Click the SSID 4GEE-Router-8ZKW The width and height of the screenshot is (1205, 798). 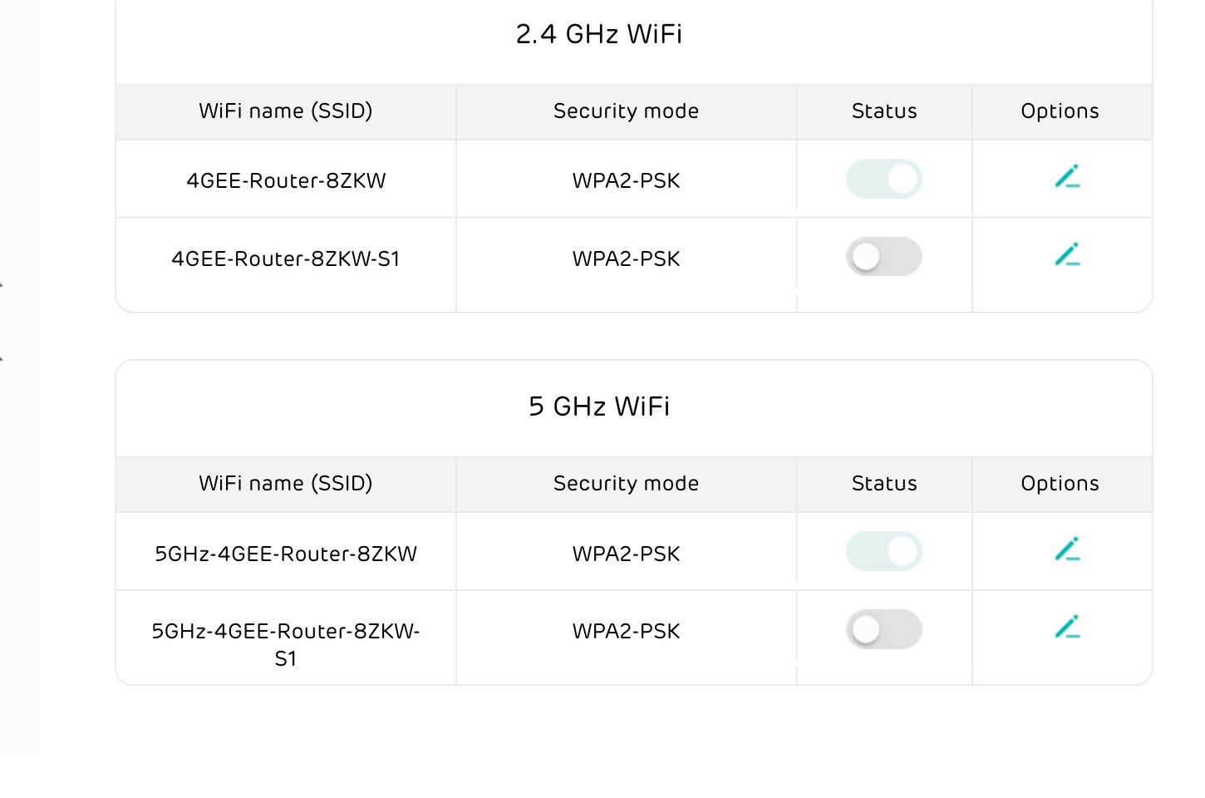pyautogui.click(x=286, y=180)
